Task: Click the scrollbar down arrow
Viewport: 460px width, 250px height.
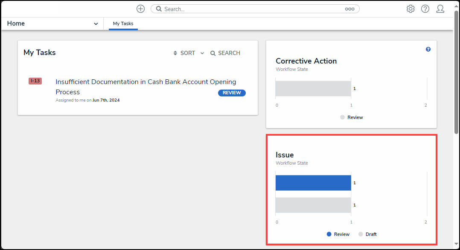Action: click(456, 244)
